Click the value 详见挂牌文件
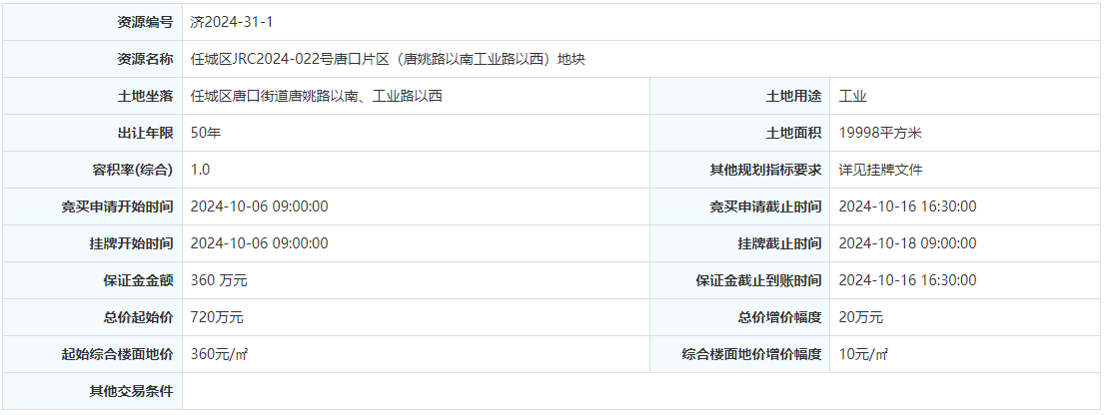The image size is (1106, 415). pyautogui.click(x=880, y=170)
